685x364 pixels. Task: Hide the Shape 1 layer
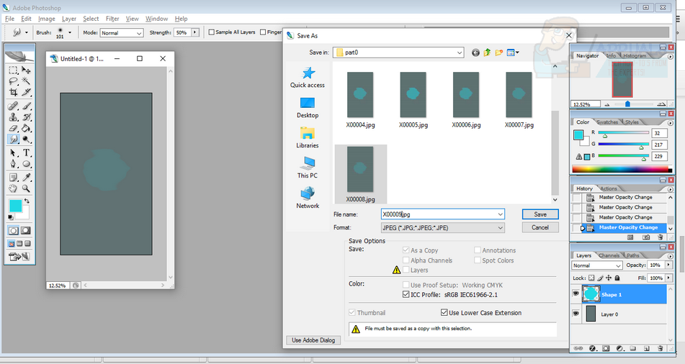tap(576, 294)
